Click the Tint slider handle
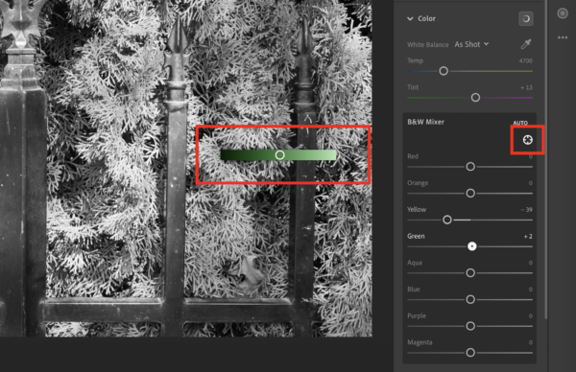576x372 pixels. 475,98
